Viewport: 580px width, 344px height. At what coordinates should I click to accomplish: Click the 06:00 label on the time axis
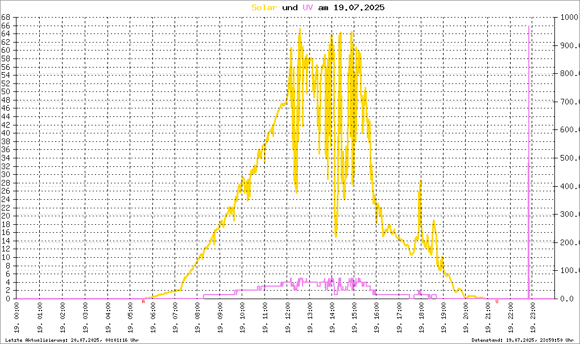click(x=152, y=320)
